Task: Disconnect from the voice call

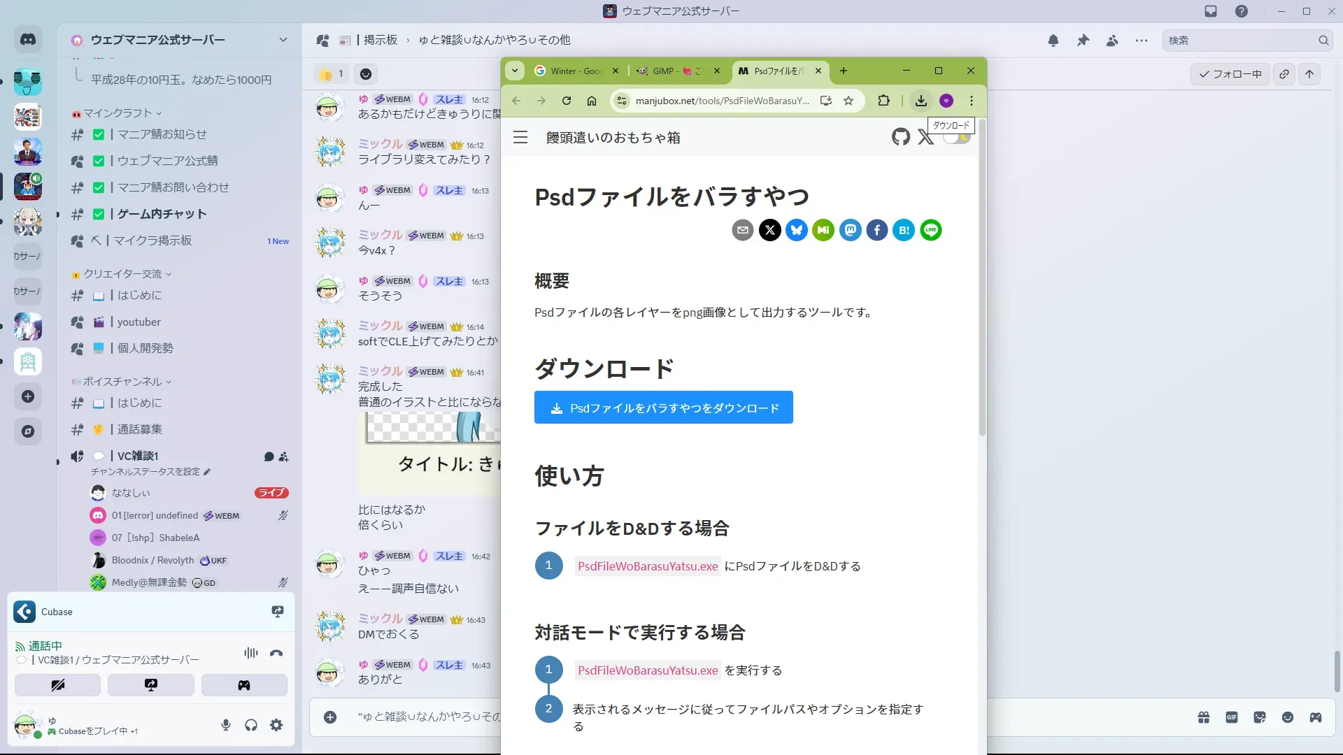Action: (x=276, y=653)
